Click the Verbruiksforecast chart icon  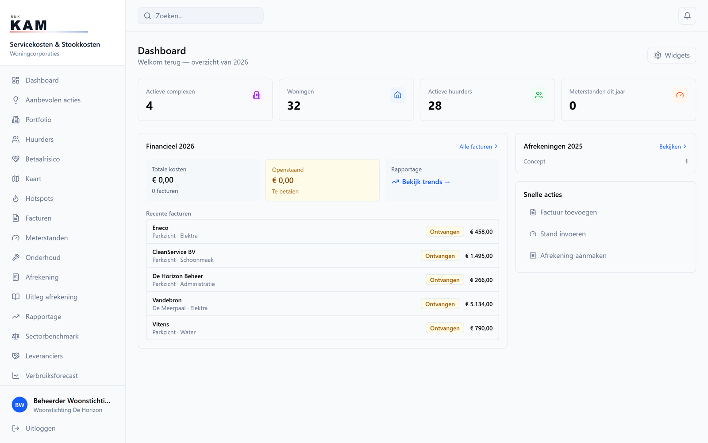click(16, 376)
